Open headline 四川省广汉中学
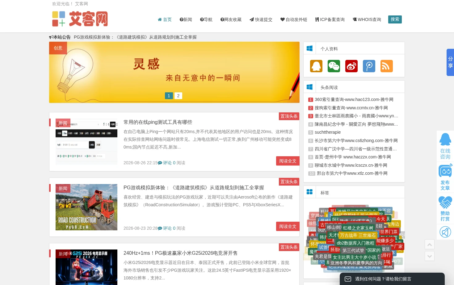454x285 pixels. coord(356,149)
